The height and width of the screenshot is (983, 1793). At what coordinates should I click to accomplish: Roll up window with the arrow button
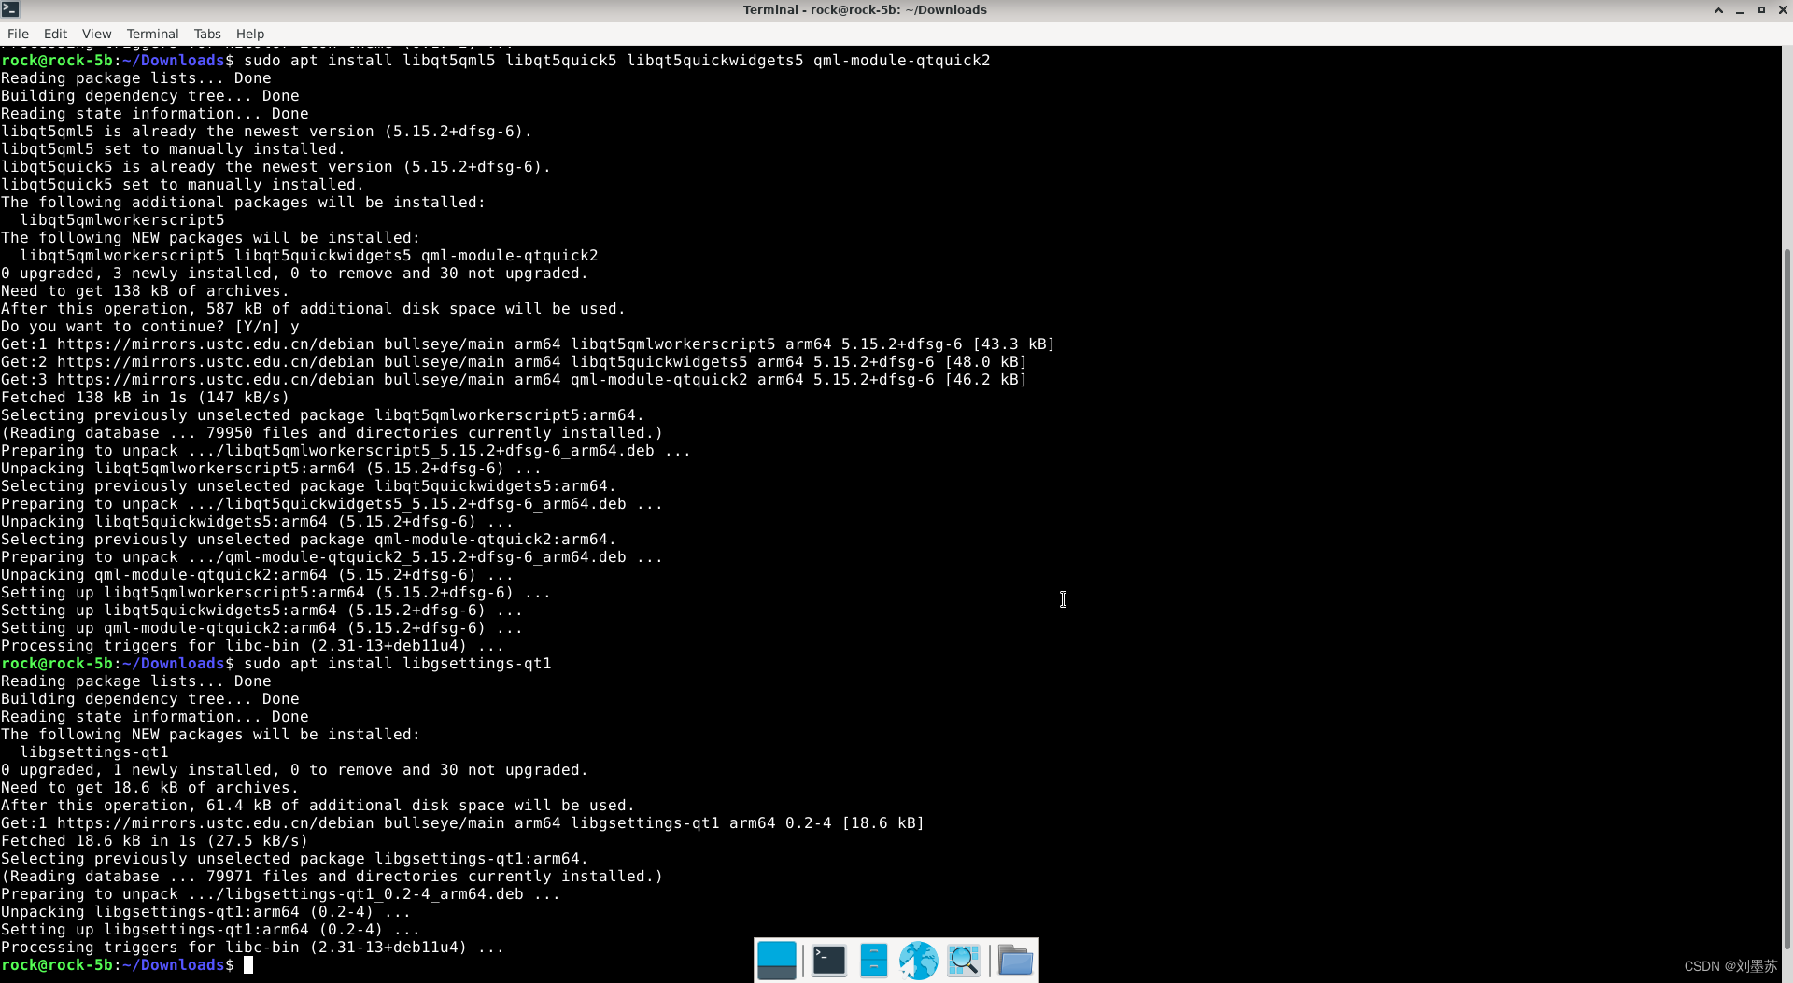point(1718,9)
